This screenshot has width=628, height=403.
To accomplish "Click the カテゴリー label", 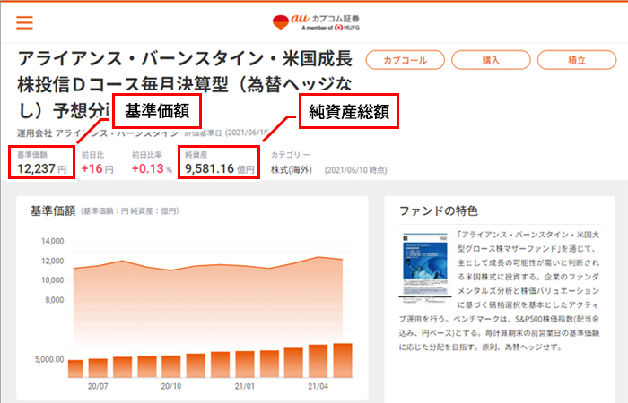I will [291, 155].
